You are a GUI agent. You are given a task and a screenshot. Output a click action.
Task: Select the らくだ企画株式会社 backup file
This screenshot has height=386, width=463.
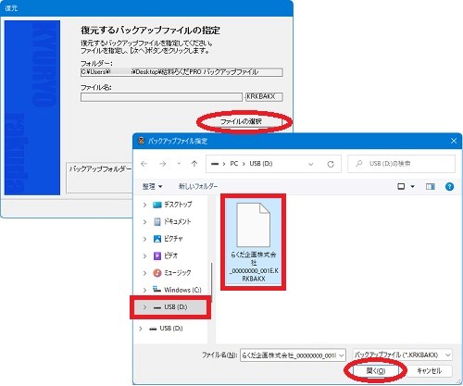pos(253,242)
